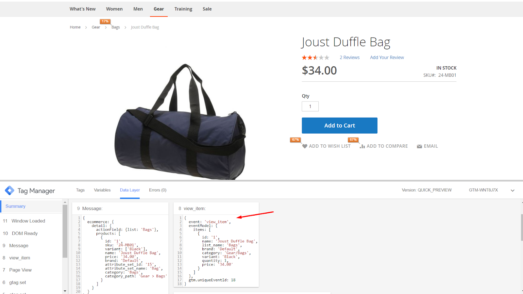Expand the GTM container dropdown chevron
Image resolution: width=523 pixels, height=294 pixels.
[x=513, y=190]
